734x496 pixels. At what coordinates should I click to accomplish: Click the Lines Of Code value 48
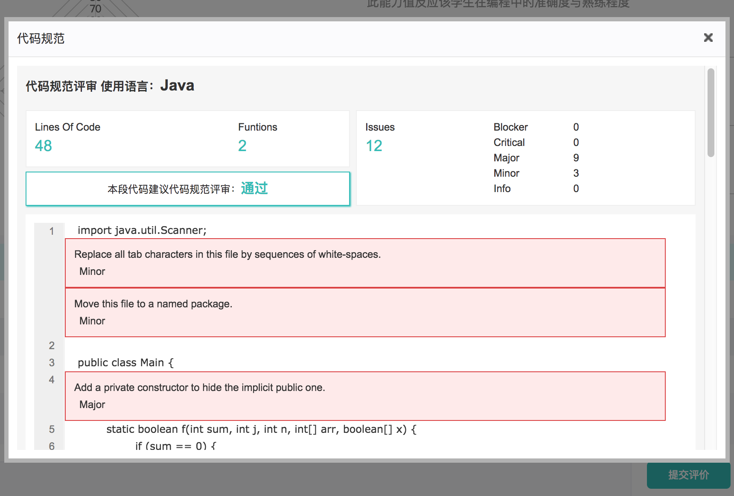click(44, 146)
